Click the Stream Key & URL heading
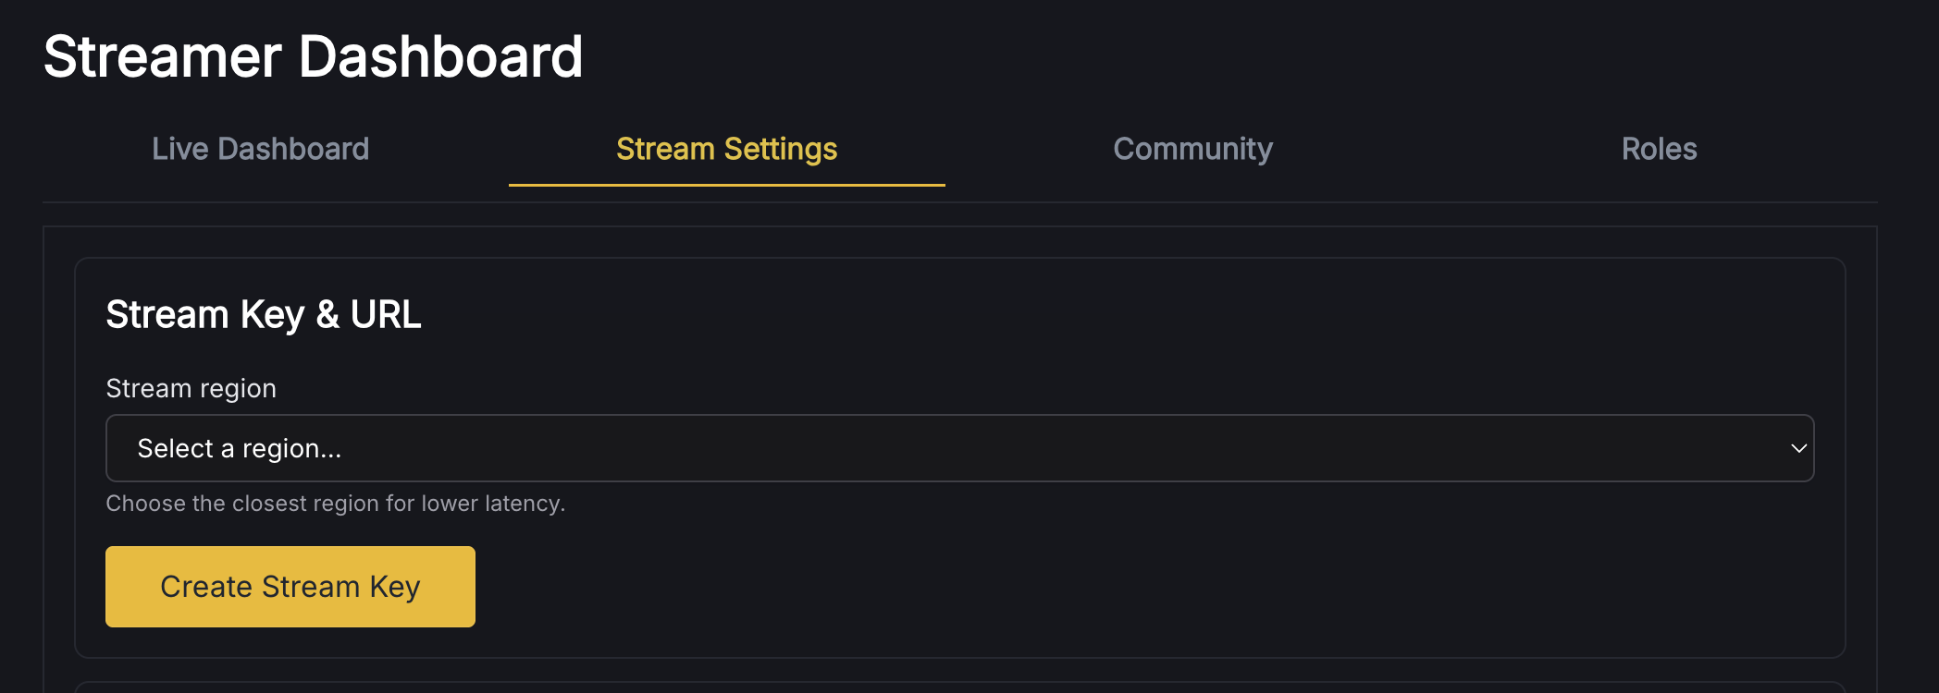Viewport: 1939px width, 693px height. click(x=263, y=314)
